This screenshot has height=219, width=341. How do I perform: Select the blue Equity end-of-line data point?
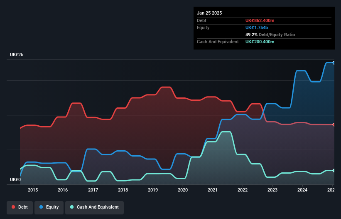(x=334, y=63)
